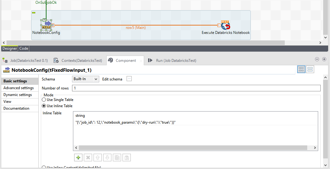
Task: Click settings panel scroll up arrow
Action: (325, 77)
